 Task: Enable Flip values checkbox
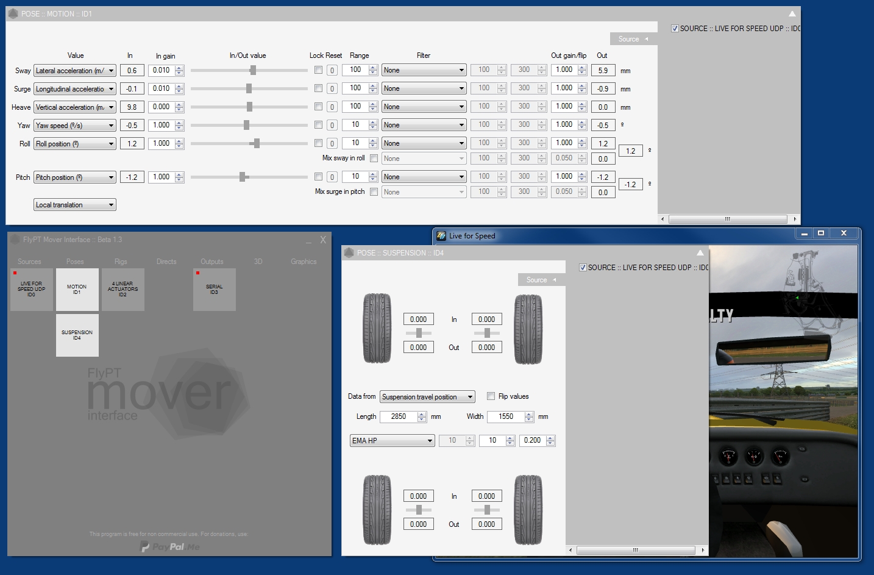(491, 396)
